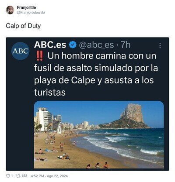The height and width of the screenshot is (182, 175).
Task: Open the 4:52 PM timestamp link
Action: [x=37, y=176]
